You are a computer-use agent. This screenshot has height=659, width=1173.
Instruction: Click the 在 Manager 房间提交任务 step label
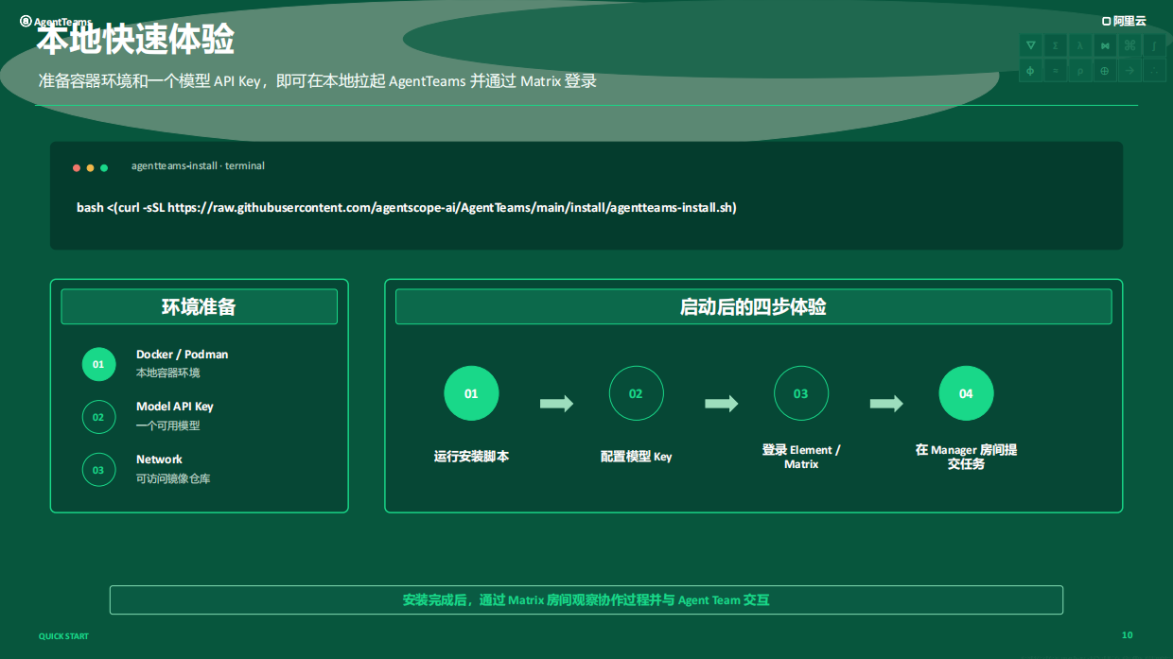click(x=966, y=457)
